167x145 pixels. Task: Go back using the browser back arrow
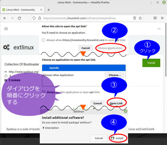[5, 18]
